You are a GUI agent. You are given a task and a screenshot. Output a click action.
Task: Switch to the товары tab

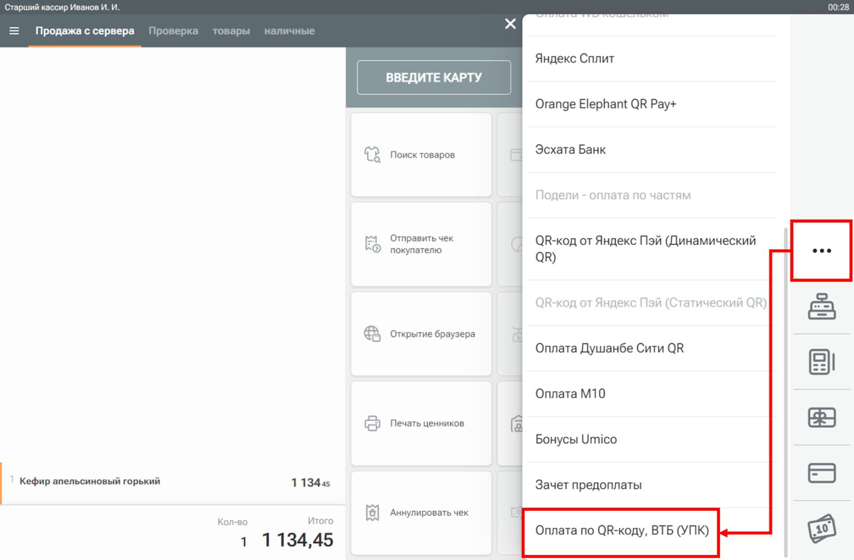point(231,31)
